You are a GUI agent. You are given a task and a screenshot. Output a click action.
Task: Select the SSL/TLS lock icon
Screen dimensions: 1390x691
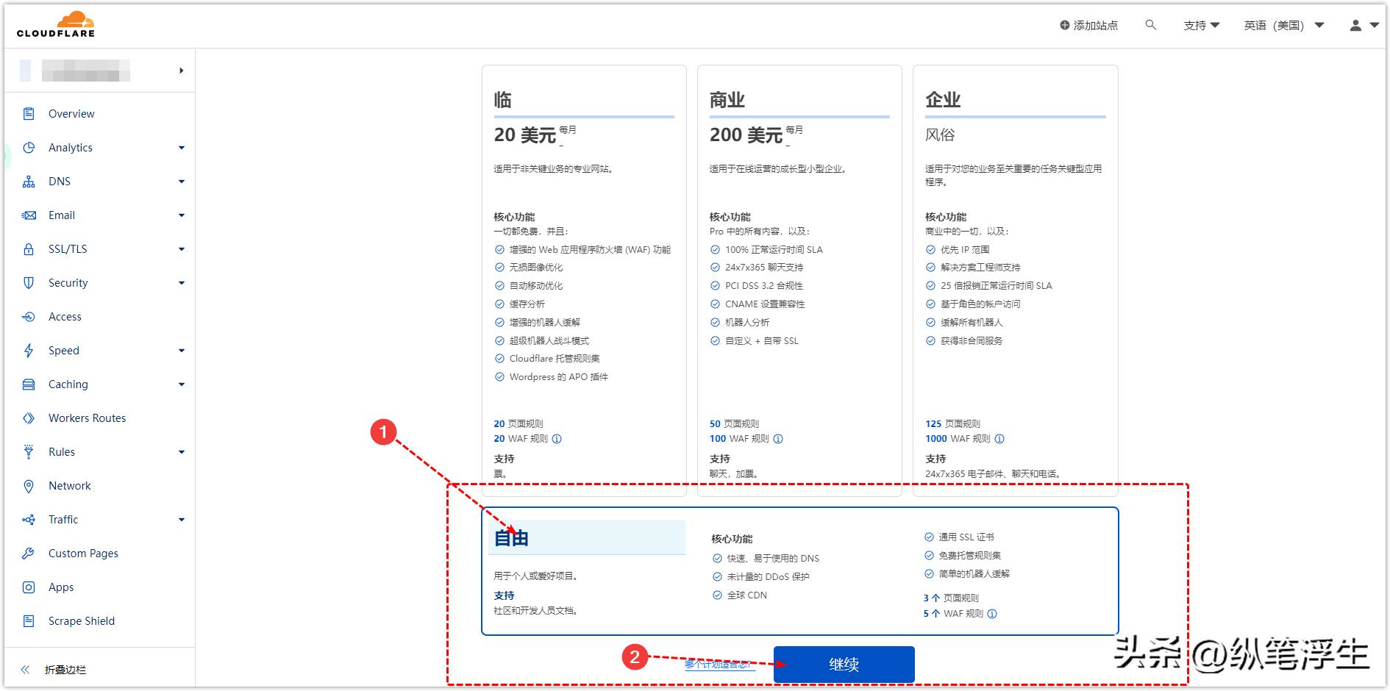click(x=29, y=248)
